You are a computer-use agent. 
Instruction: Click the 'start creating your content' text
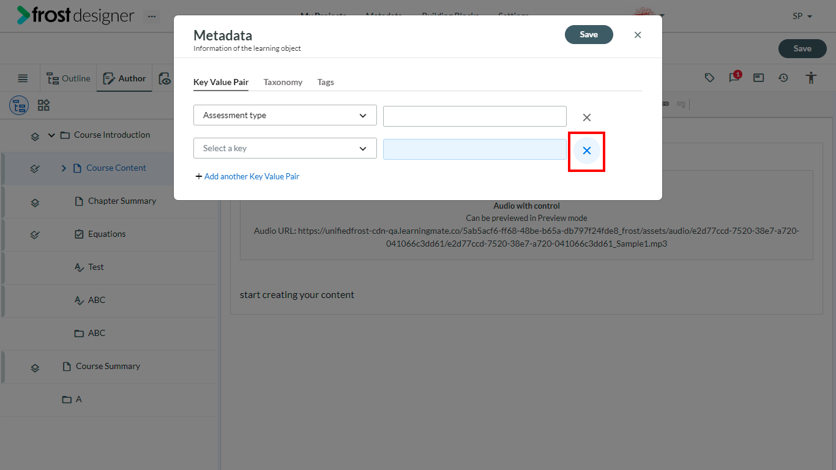tap(297, 294)
